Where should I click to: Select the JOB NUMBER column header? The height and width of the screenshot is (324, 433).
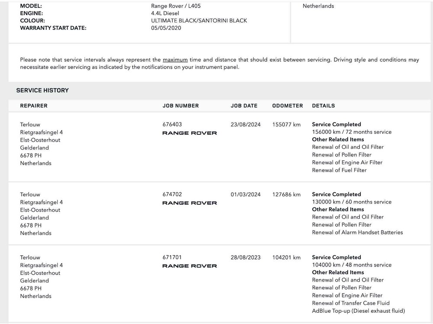[181, 106]
